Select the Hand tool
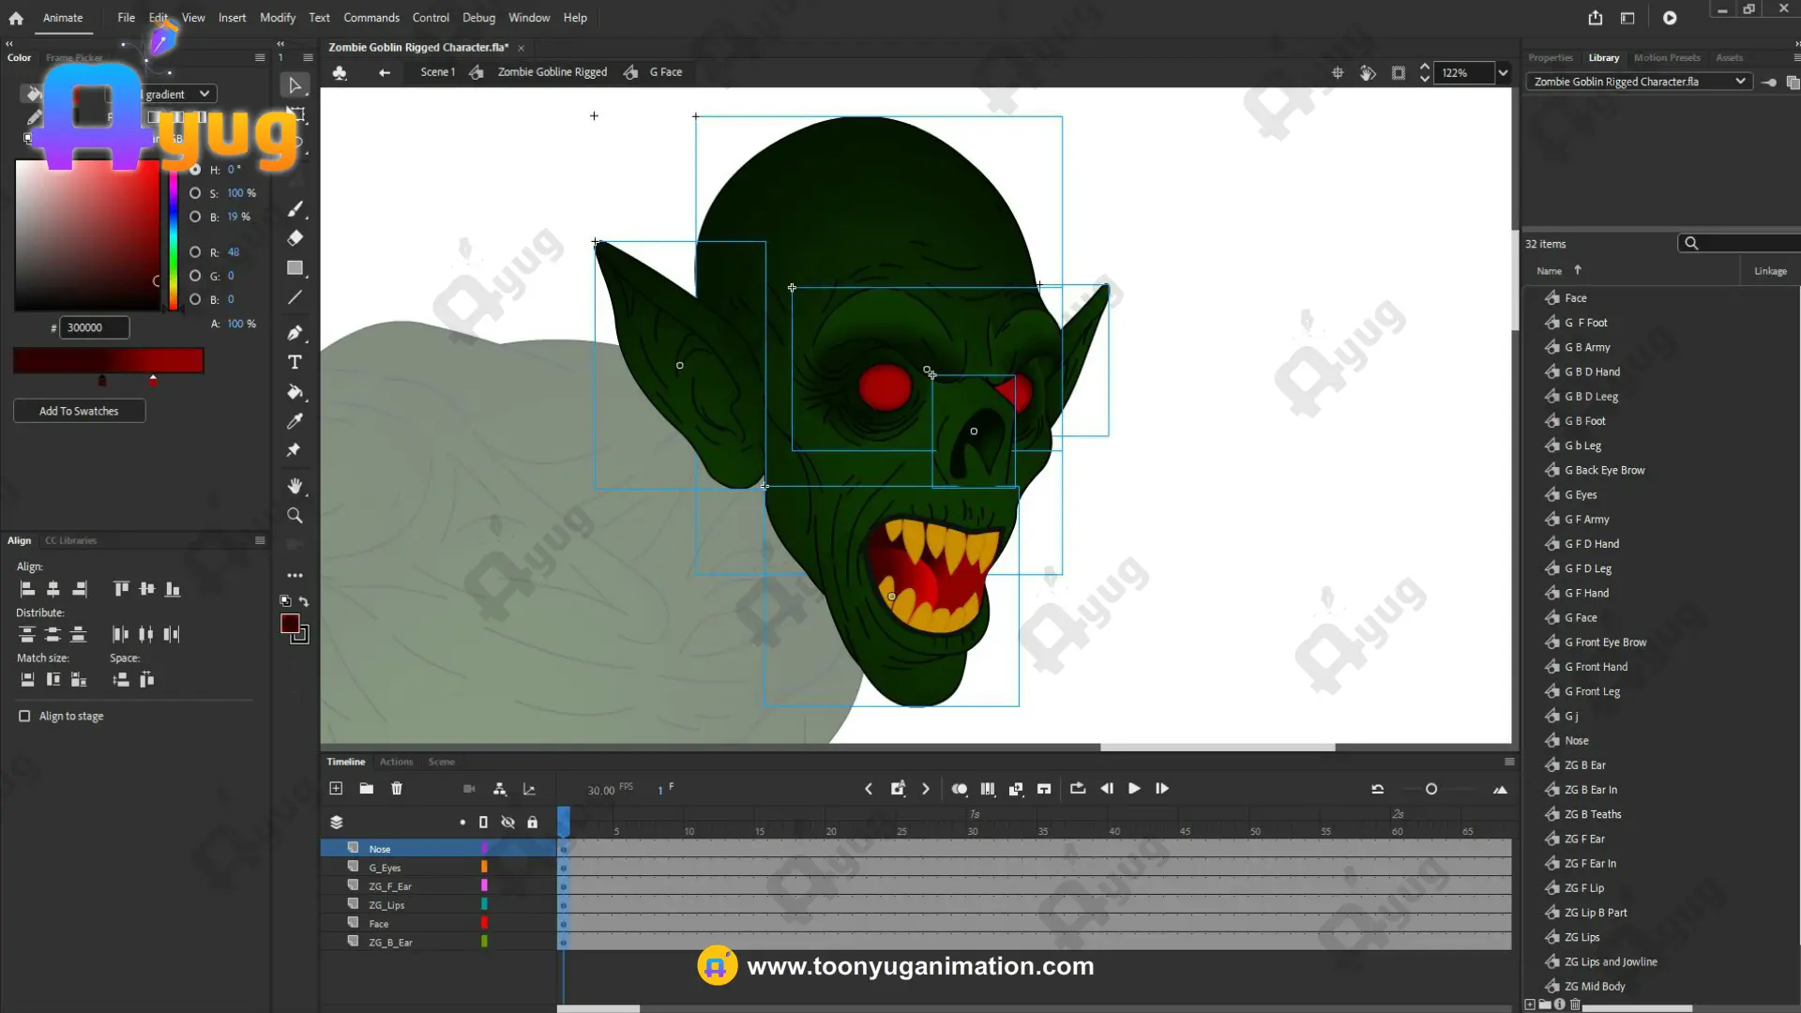Screen dimensions: 1801x1013 tap(295, 486)
